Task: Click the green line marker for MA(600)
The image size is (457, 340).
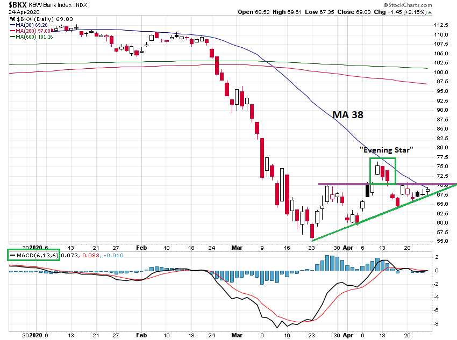Action: (x=12, y=37)
